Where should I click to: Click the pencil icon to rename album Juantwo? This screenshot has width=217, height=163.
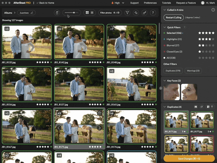click(x=32, y=13)
